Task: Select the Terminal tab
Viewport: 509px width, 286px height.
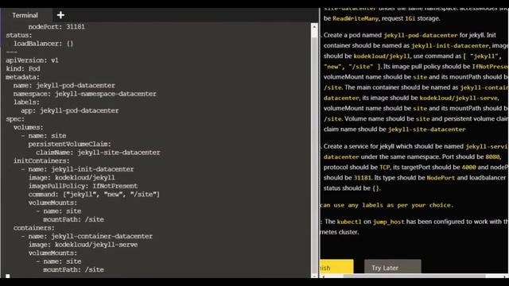Action: (25, 15)
